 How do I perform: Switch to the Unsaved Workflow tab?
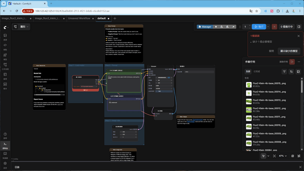(79, 19)
